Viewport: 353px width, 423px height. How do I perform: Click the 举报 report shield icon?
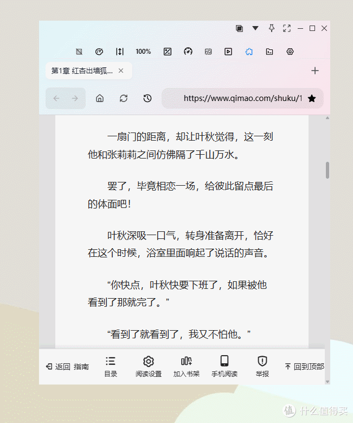coord(262,367)
